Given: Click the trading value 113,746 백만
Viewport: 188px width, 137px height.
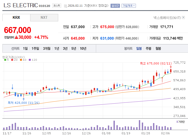Looking at the screenshot, I should [x=173, y=38].
